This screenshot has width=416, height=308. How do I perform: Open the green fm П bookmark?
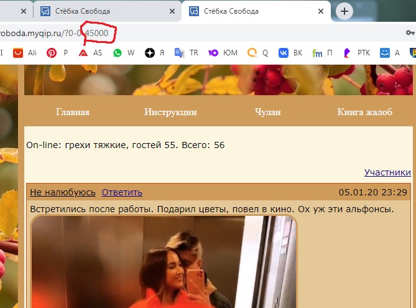(322, 53)
